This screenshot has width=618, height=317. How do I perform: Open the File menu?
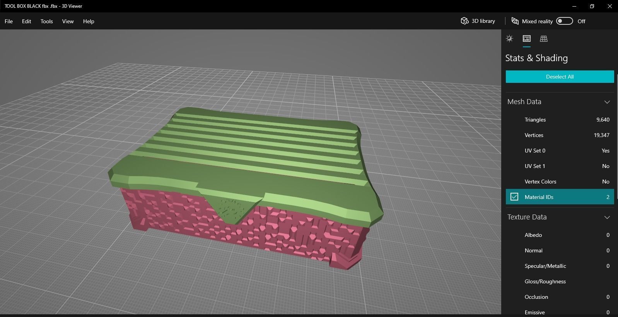point(9,21)
